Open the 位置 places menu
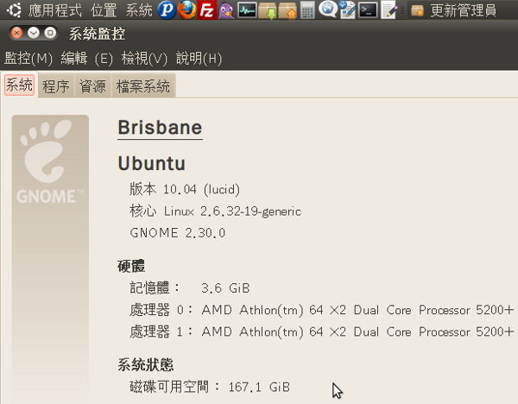The height and width of the screenshot is (404, 518). 104,10
